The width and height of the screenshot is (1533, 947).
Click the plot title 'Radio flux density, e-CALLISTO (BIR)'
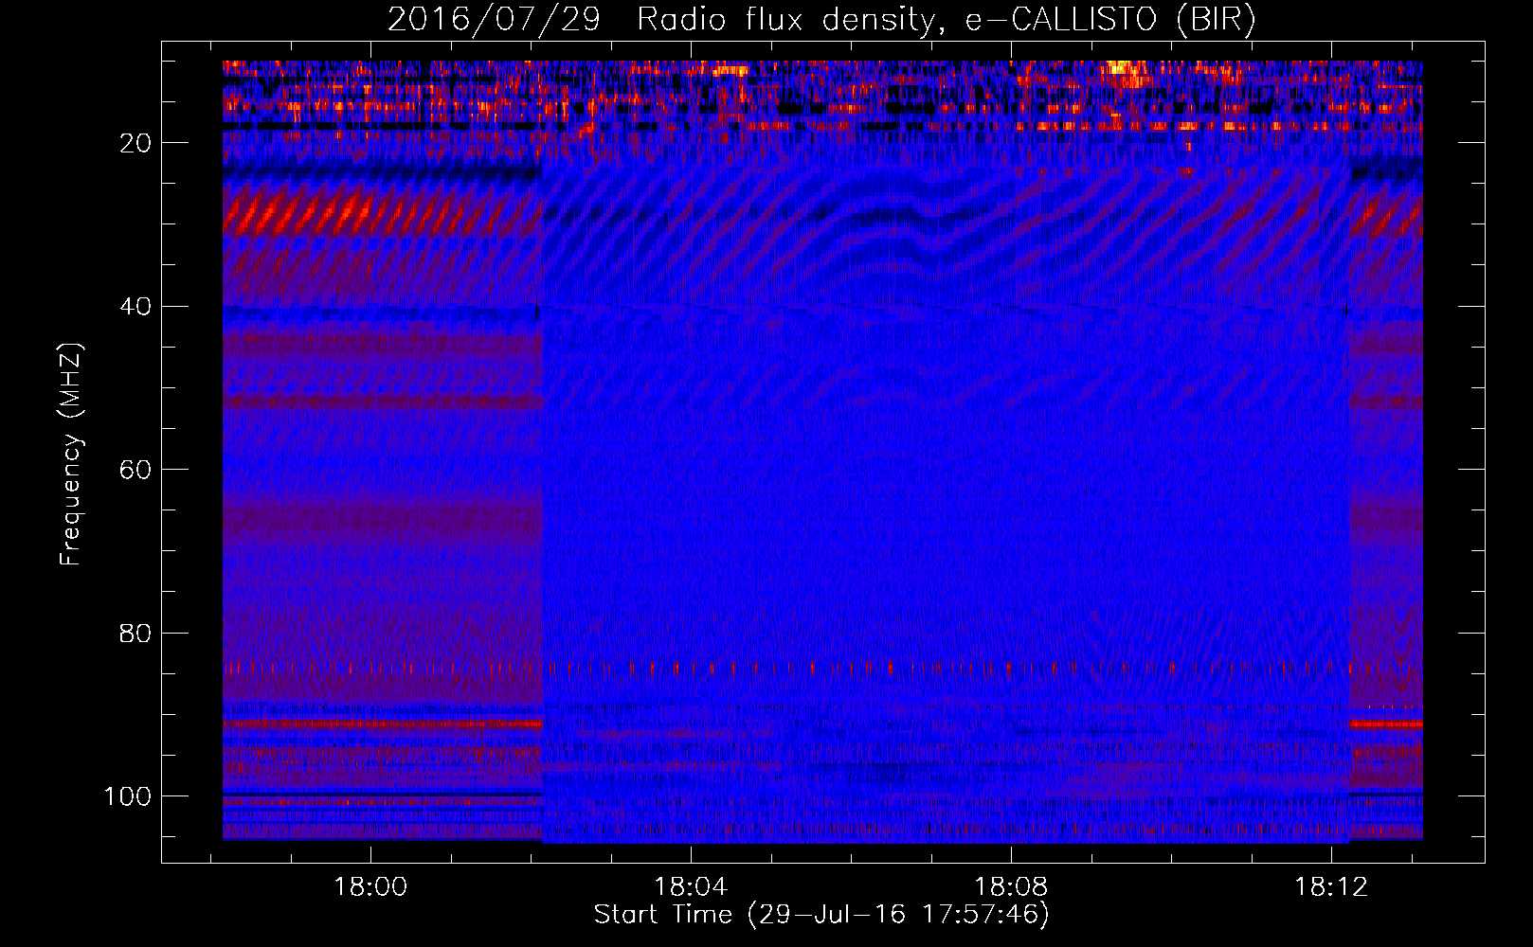point(947,20)
